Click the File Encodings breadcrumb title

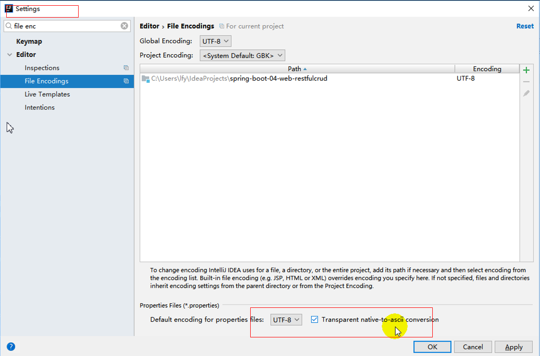tap(191, 26)
